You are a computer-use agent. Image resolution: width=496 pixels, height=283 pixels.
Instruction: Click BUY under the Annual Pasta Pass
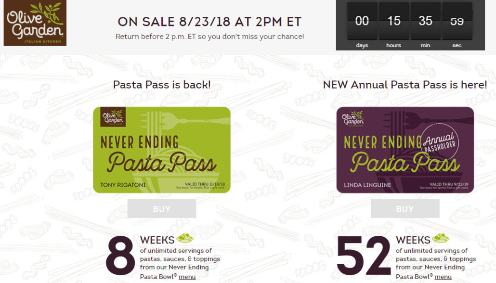tap(405, 209)
